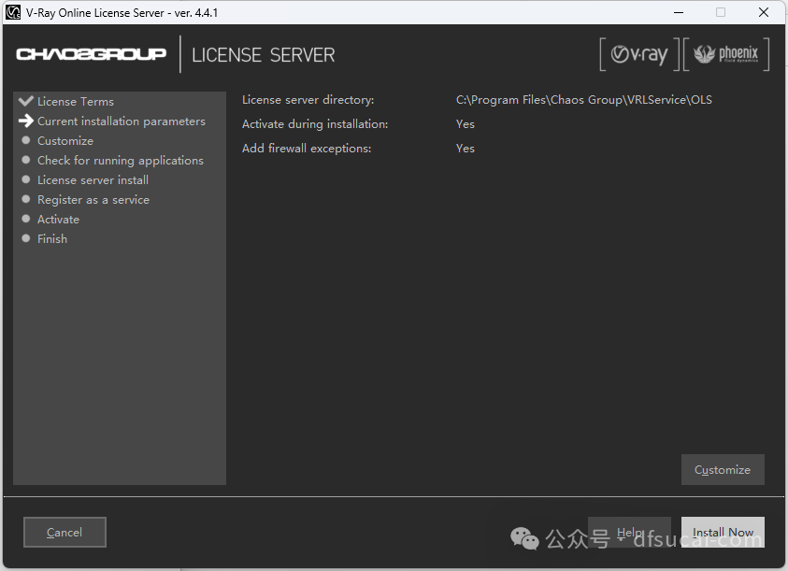Image resolution: width=788 pixels, height=571 pixels.
Task: Click the bullet beside Activate
Action: 26,219
